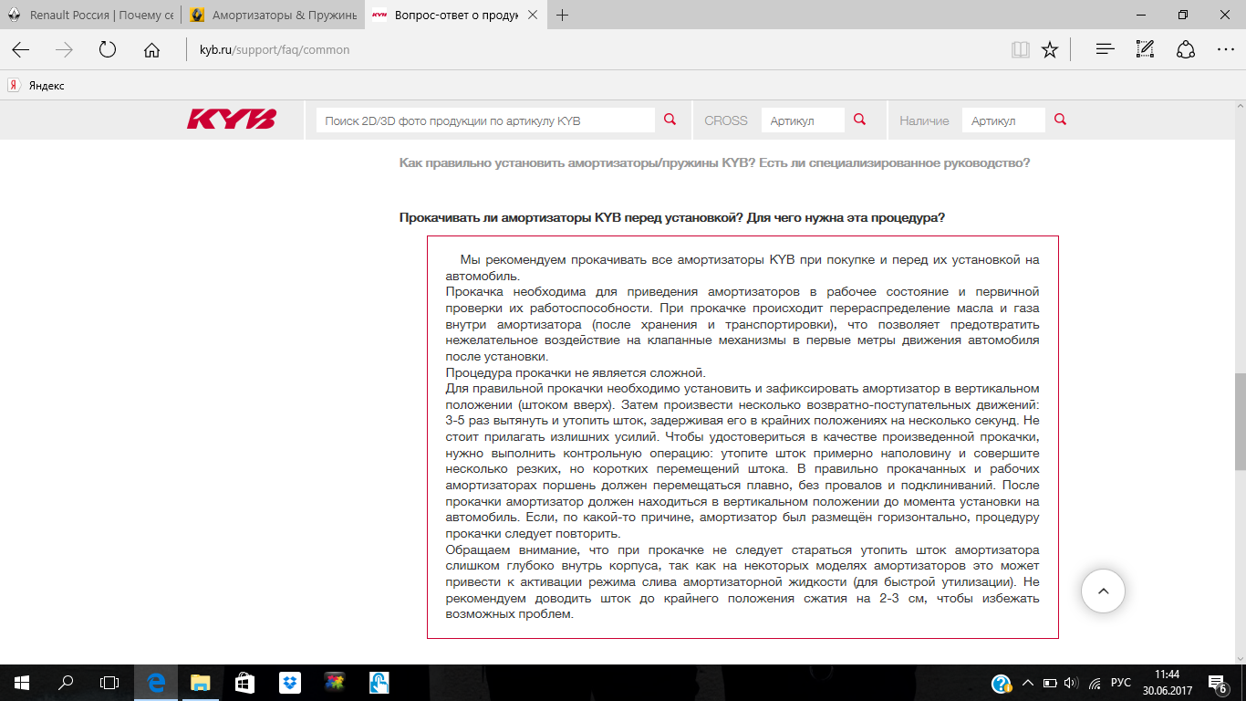Open the touch-hand app in taskbar

379,683
